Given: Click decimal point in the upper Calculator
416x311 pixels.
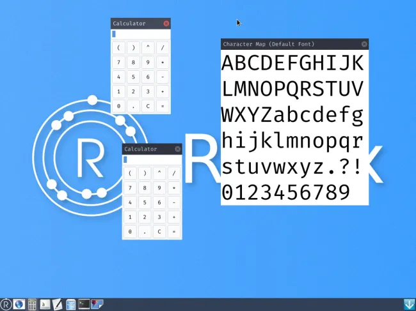Looking at the screenshot, I should 133,106.
